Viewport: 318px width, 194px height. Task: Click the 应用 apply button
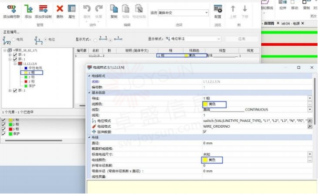pyautogui.click(x=242, y=39)
